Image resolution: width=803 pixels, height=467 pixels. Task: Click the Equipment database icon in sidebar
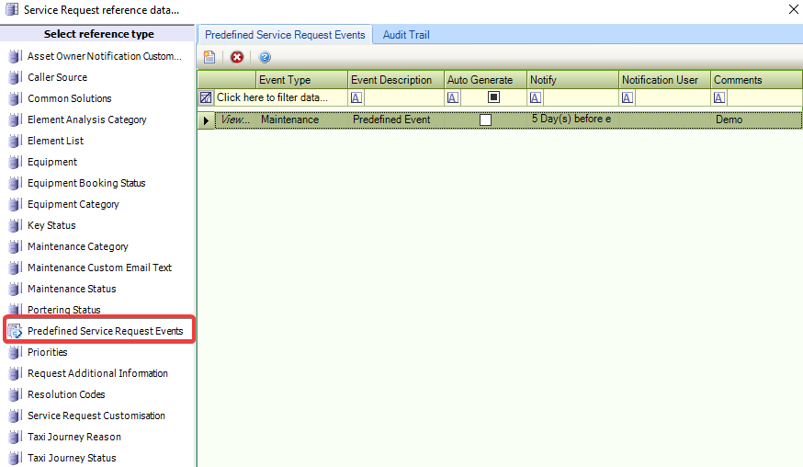(x=15, y=162)
